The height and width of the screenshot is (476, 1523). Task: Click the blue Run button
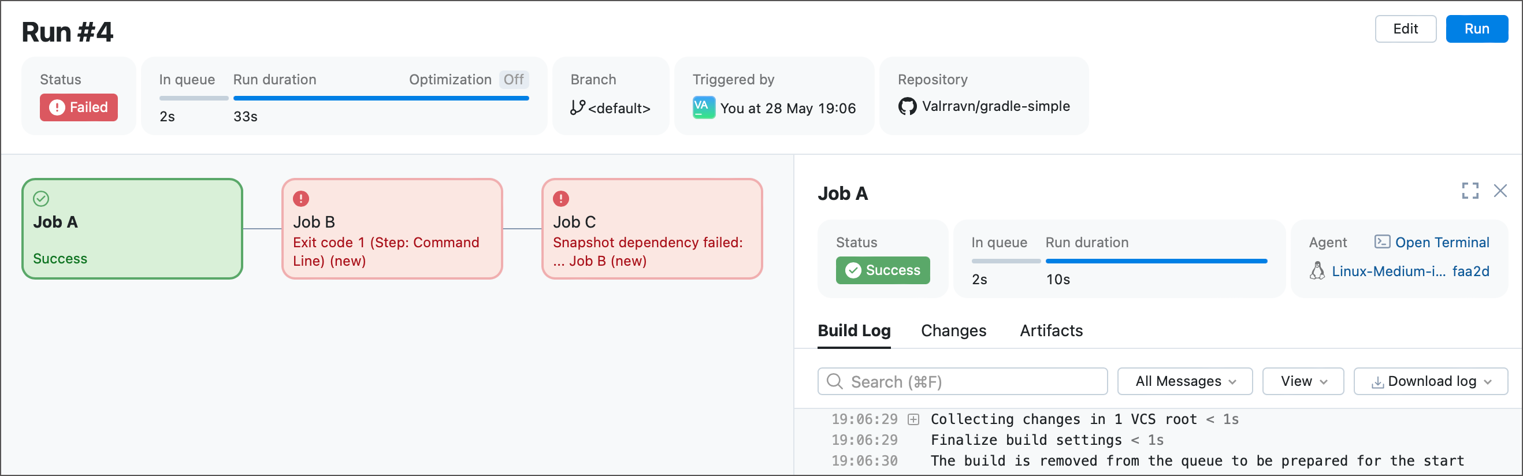pyautogui.click(x=1476, y=29)
